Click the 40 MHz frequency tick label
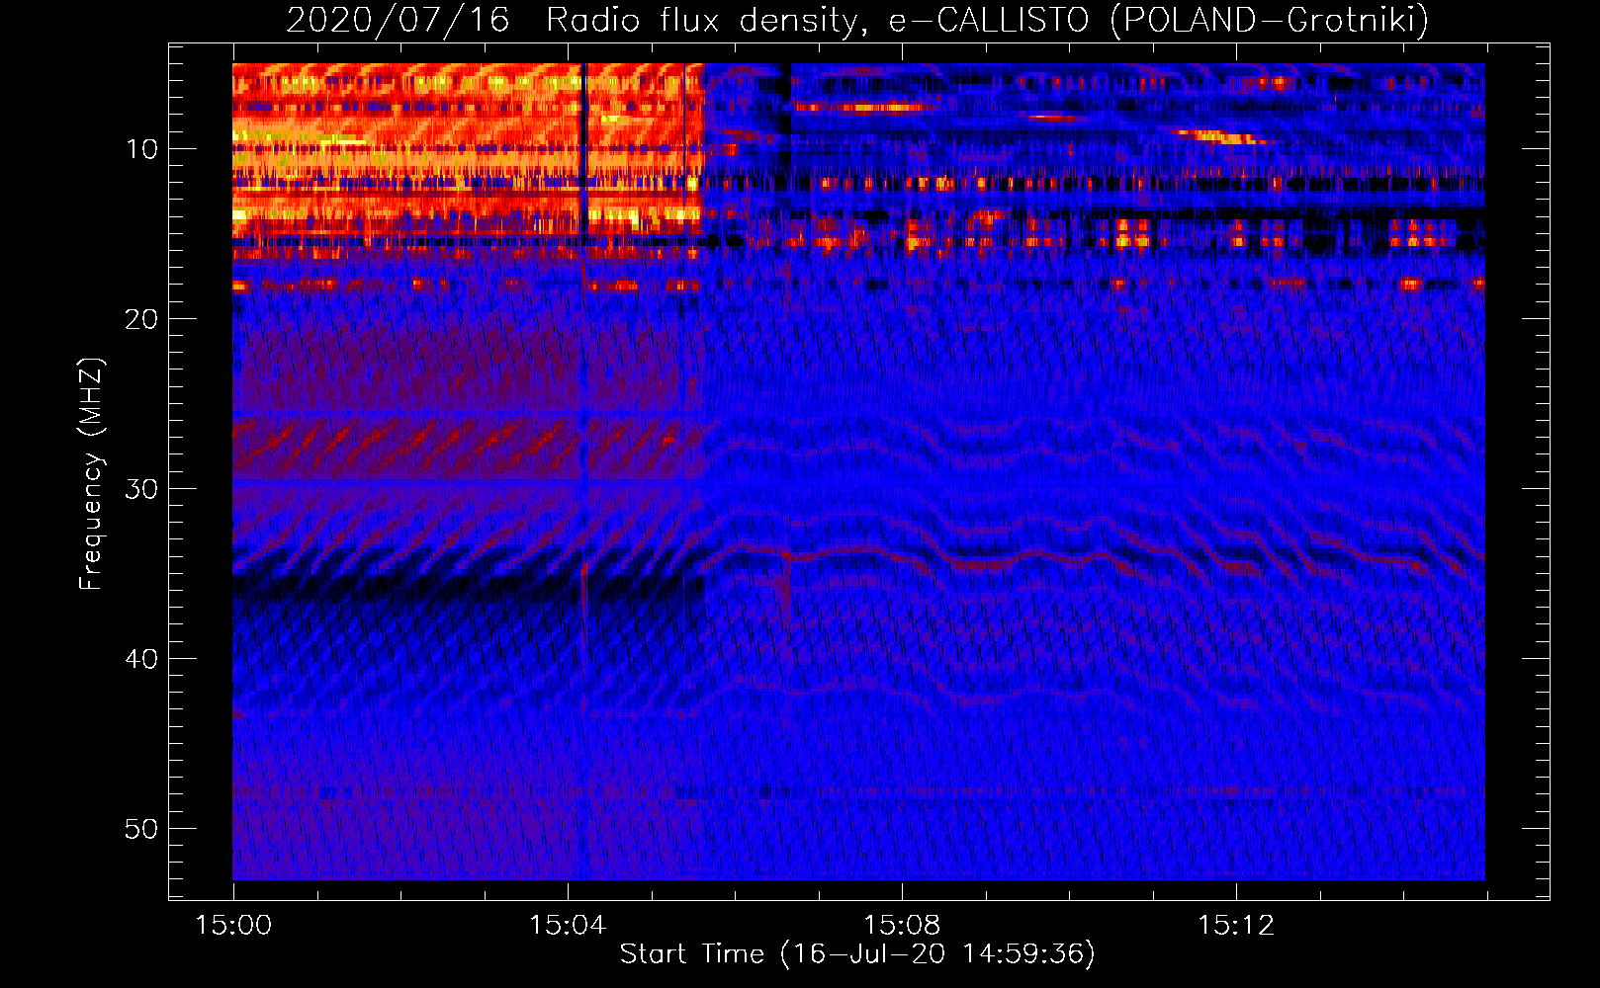1600x988 pixels. [x=142, y=659]
